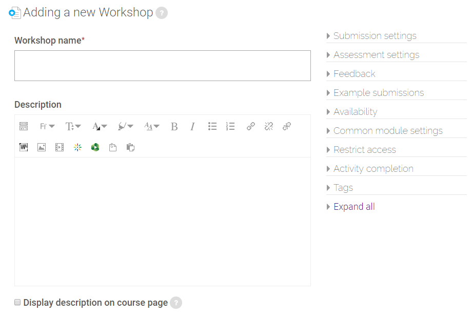Expand the Tags section
The image size is (472, 316).
(x=343, y=187)
